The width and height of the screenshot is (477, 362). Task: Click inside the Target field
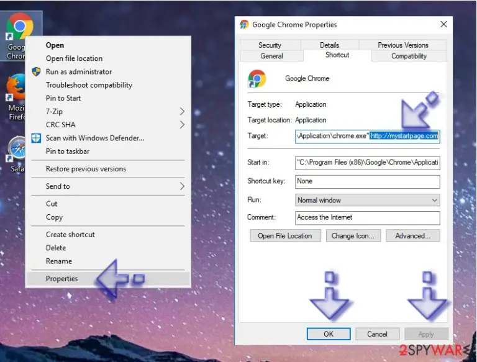(368, 136)
